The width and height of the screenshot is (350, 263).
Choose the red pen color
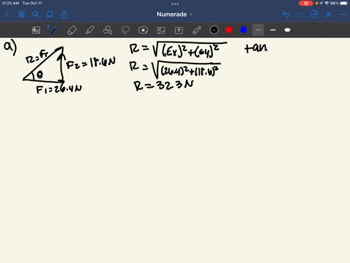229,30
